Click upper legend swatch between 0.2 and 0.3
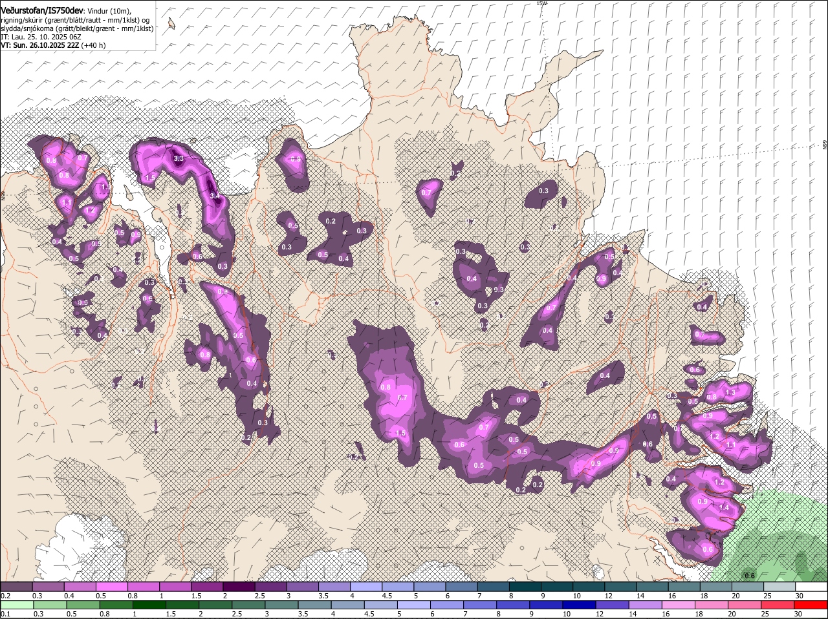 coord(16,587)
